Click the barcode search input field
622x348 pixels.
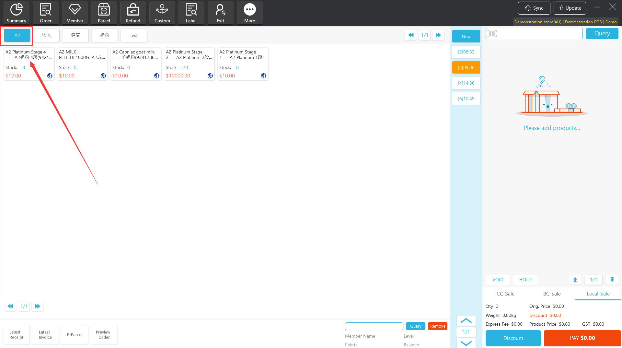click(539, 34)
